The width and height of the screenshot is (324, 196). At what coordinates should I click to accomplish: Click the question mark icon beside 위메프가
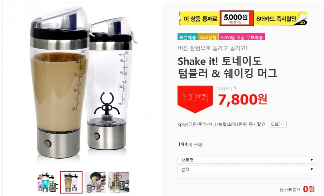click(235, 89)
